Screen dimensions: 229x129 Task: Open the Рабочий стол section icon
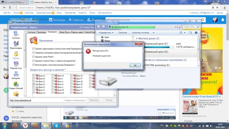pos(16,65)
